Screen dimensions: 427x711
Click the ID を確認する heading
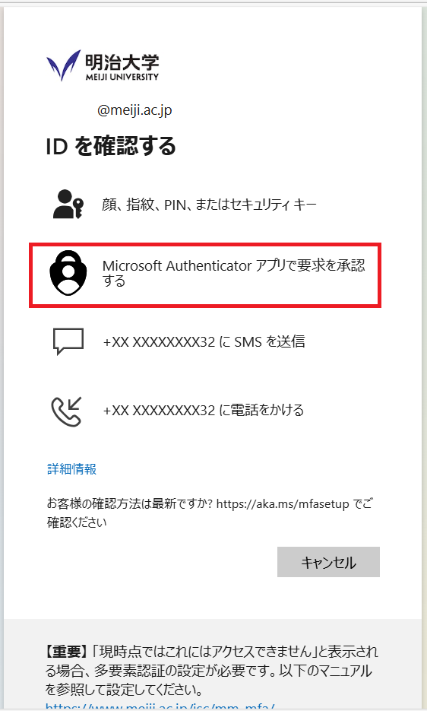(x=111, y=147)
